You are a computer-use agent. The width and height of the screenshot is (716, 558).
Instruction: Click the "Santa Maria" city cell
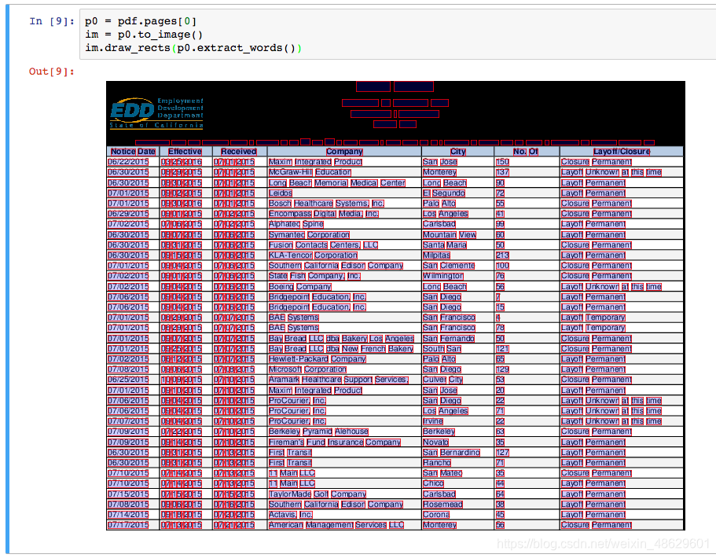click(445, 244)
